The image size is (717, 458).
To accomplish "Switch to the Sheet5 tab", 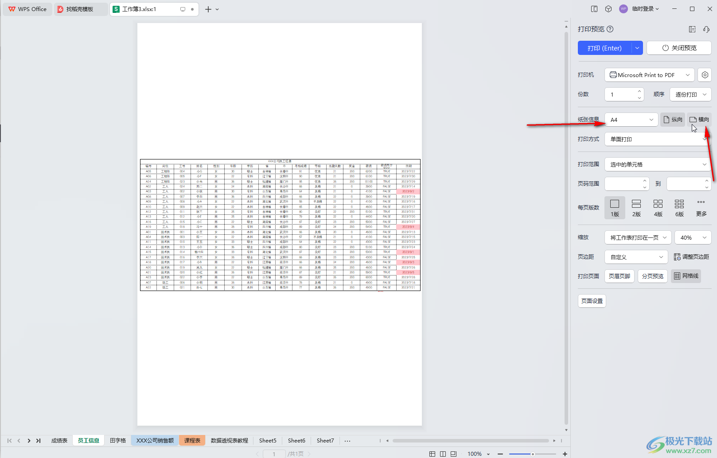I will pyautogui.click(x=268, y=441).
